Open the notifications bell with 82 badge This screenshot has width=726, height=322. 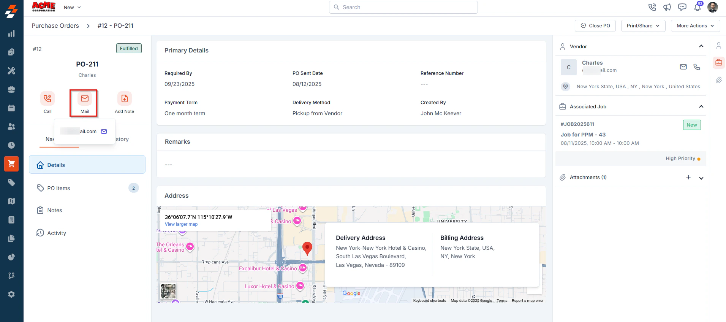point(698,6)
